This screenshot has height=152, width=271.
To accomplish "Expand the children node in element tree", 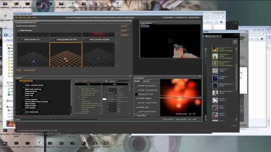I will point(79,97).
